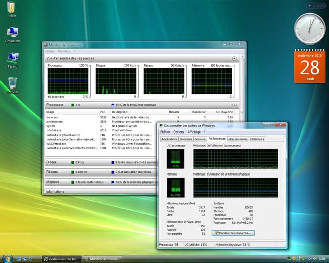Select the svchost.exe (DcomLaunch) row
This screenshot has width=329, height=263.
101,135
